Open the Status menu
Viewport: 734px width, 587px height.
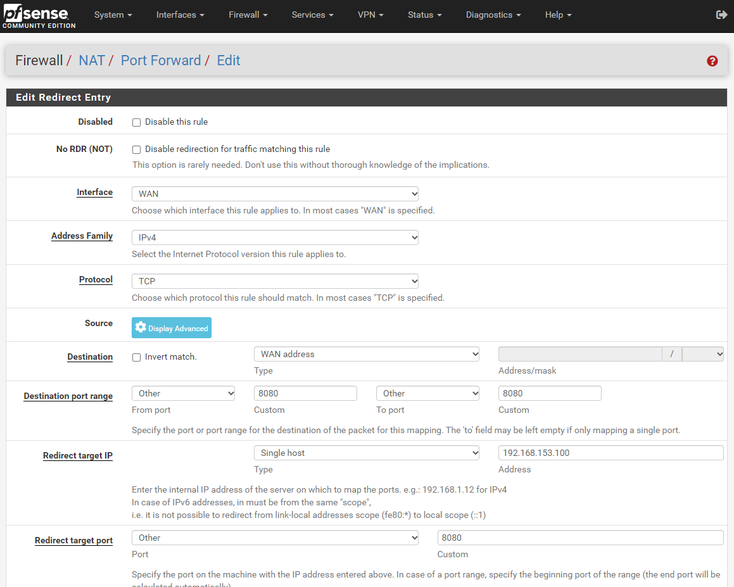coord(424,15)
